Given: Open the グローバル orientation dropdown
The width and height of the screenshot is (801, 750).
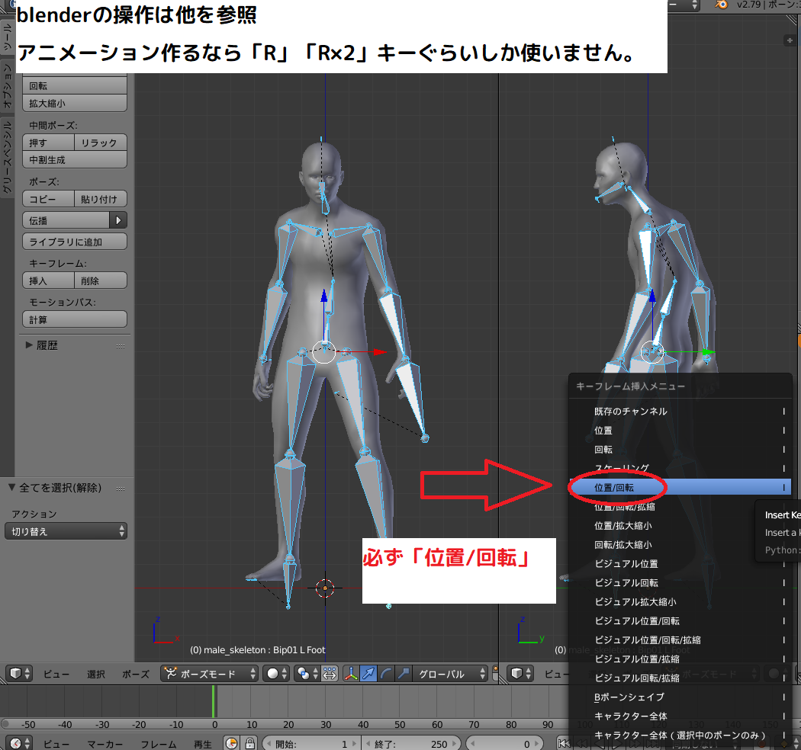Looking at the screenshot, I should pyautogui.click(x=451, y=674).
